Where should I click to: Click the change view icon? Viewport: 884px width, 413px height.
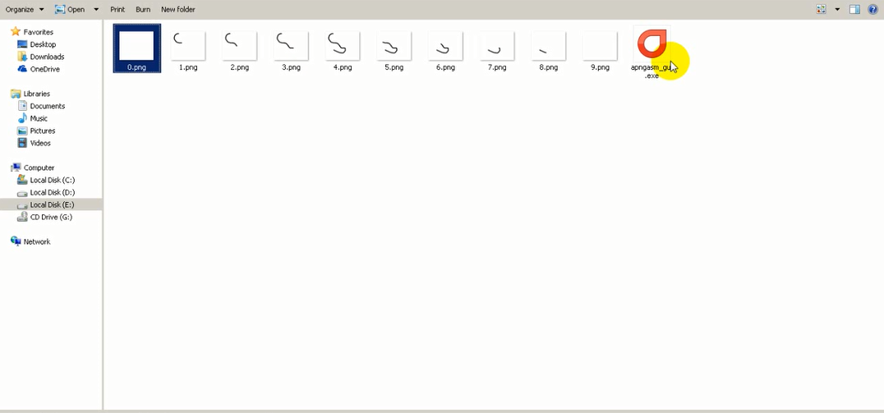pos(821,10)
